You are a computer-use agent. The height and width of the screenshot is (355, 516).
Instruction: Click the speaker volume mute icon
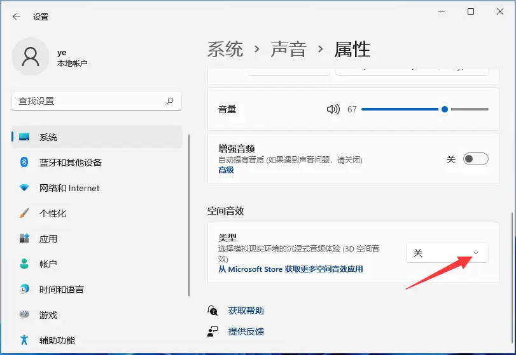(333, 109)
